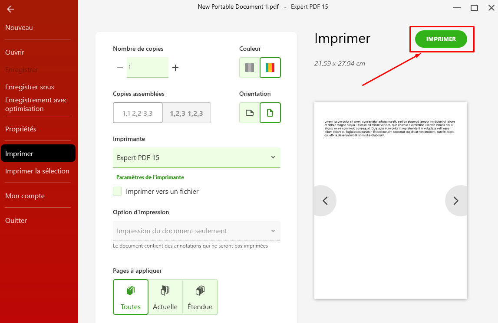Viewport: 498px width, 323px height.
Task: Choose portrait orientation icon
Action: (x=270, y=113)
